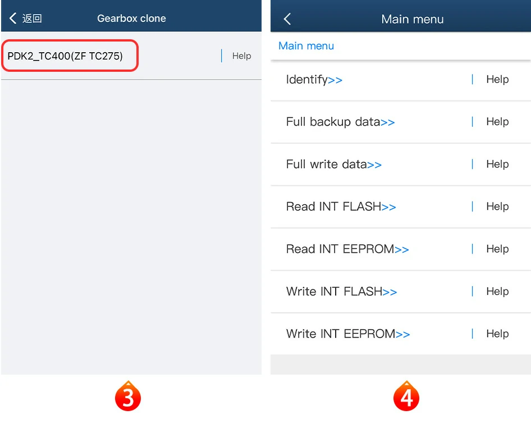The height and width of the screenshot is (424, 531).
Task: Open Help for Full write data
Action: point(497,164)
